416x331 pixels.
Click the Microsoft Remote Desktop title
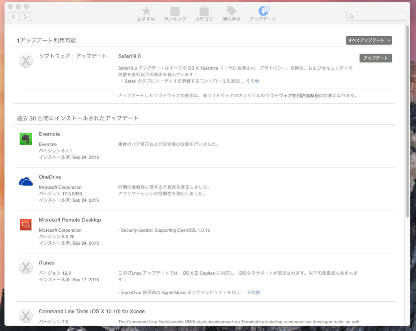tap(70, 220)
